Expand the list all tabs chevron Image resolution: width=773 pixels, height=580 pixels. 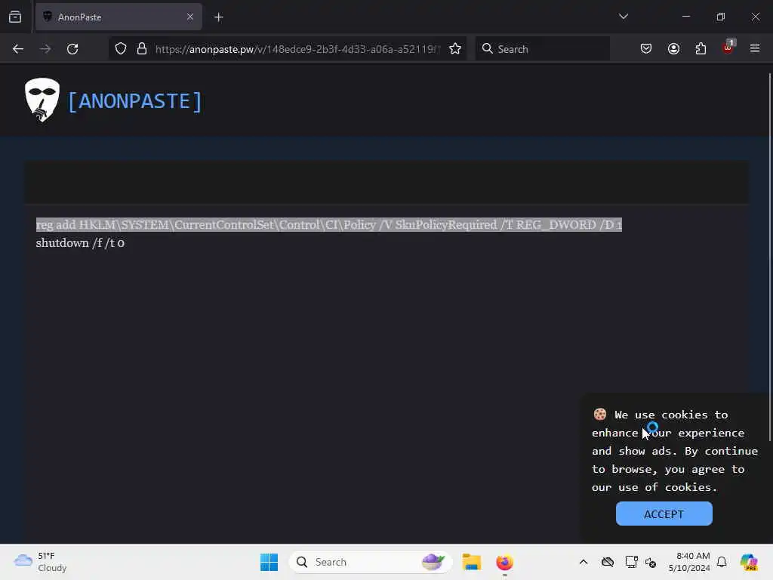(x=623, y=17)
